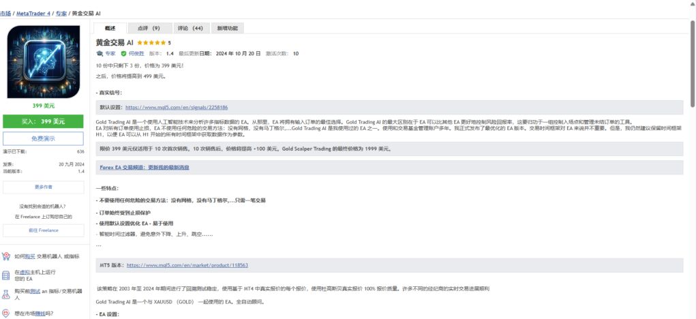Click the five-star rating icons
Image resolution: width=698 pixels, height=319 pixels.
click(151, 43)
